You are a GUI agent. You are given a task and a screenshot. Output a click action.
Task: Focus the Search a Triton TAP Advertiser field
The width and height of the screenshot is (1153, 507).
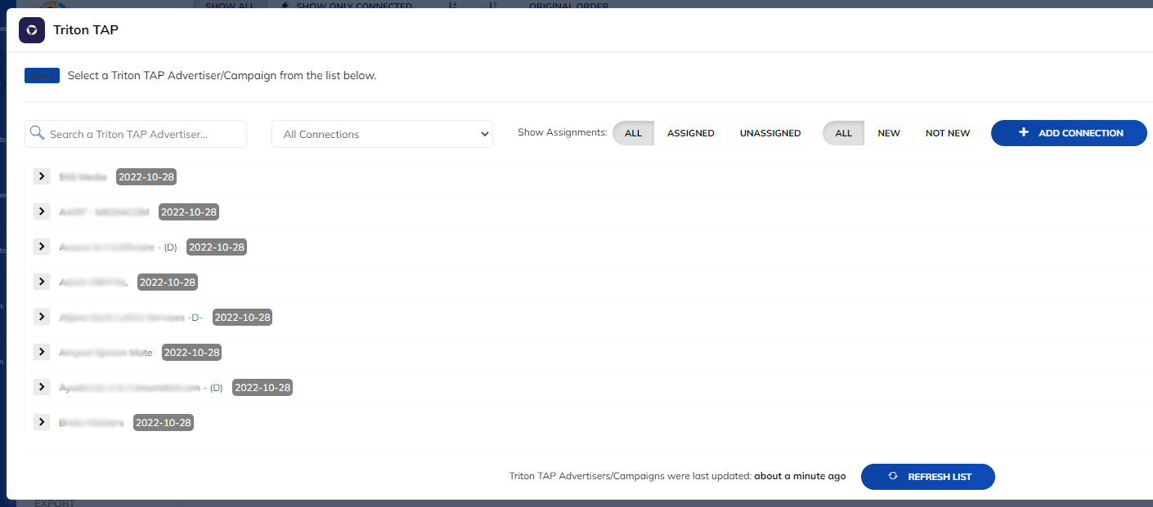point(136,134)
